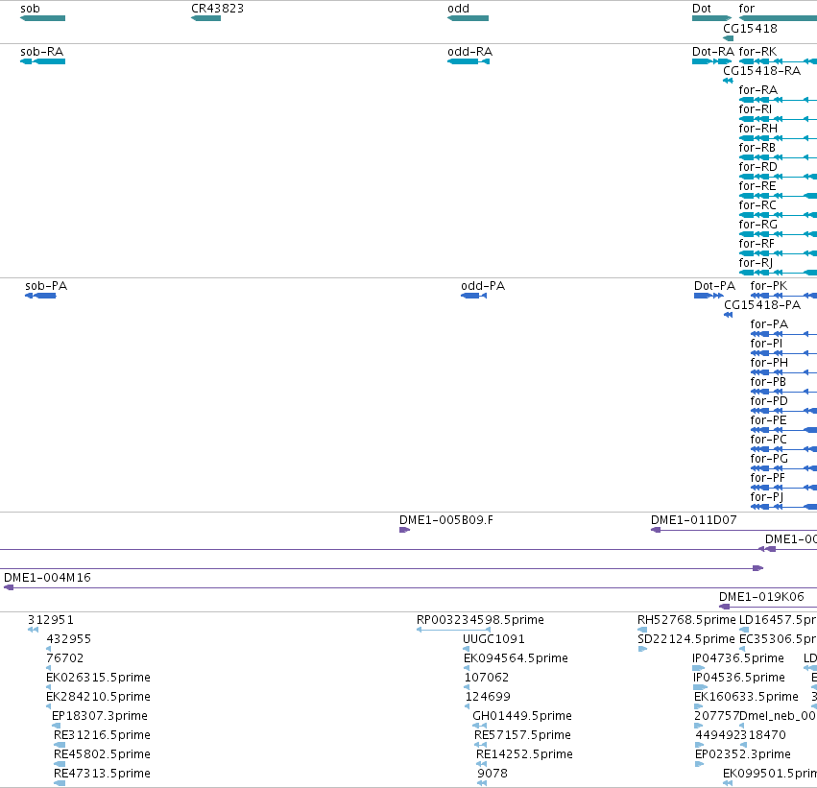Open the 124699 EST label
The image size is (817, 788).
click(488, 697)
